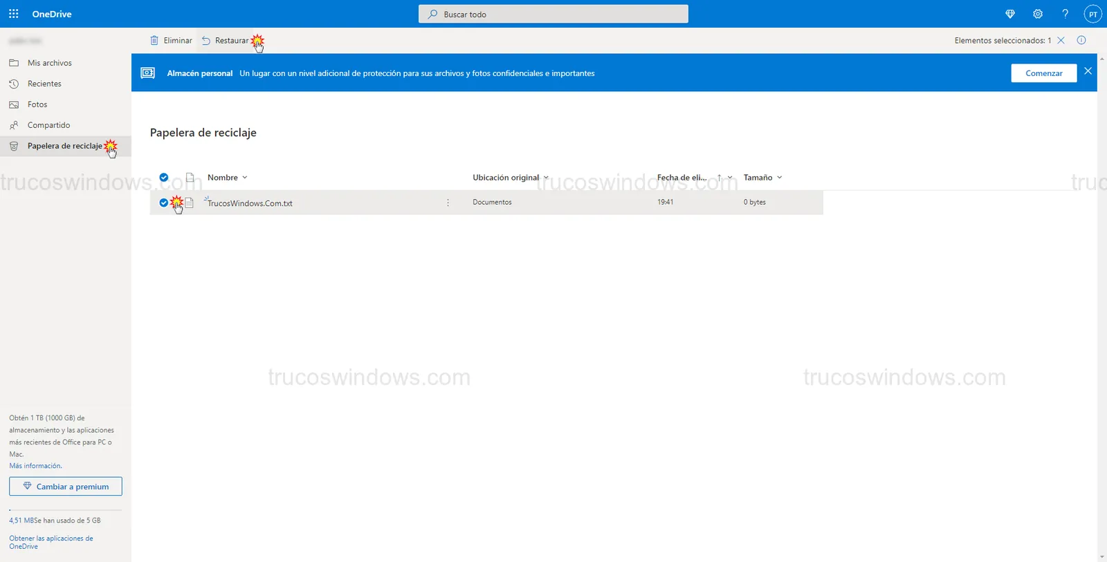Click the Buscar todo search field
The width and height of the screenshot is (1107, 562).
[x=553, y=14]
